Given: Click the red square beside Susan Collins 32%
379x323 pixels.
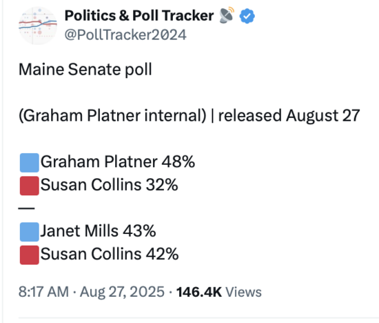Looking at the screenshot, I should click(29, 186).
